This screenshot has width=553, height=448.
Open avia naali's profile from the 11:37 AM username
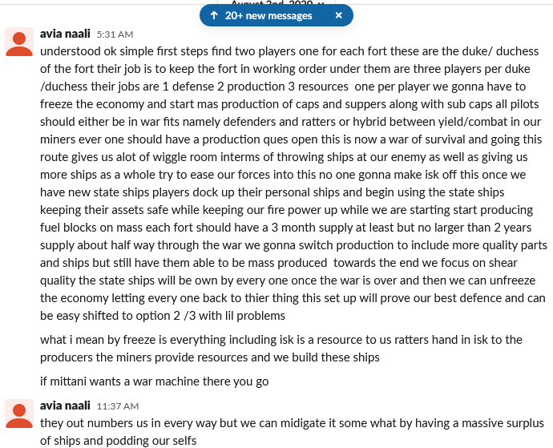65,406
